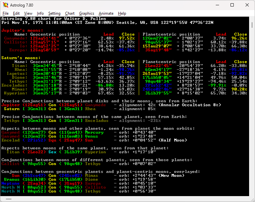255x202 pixels.
Task: Open the File menu
Action: pos(6,13)
